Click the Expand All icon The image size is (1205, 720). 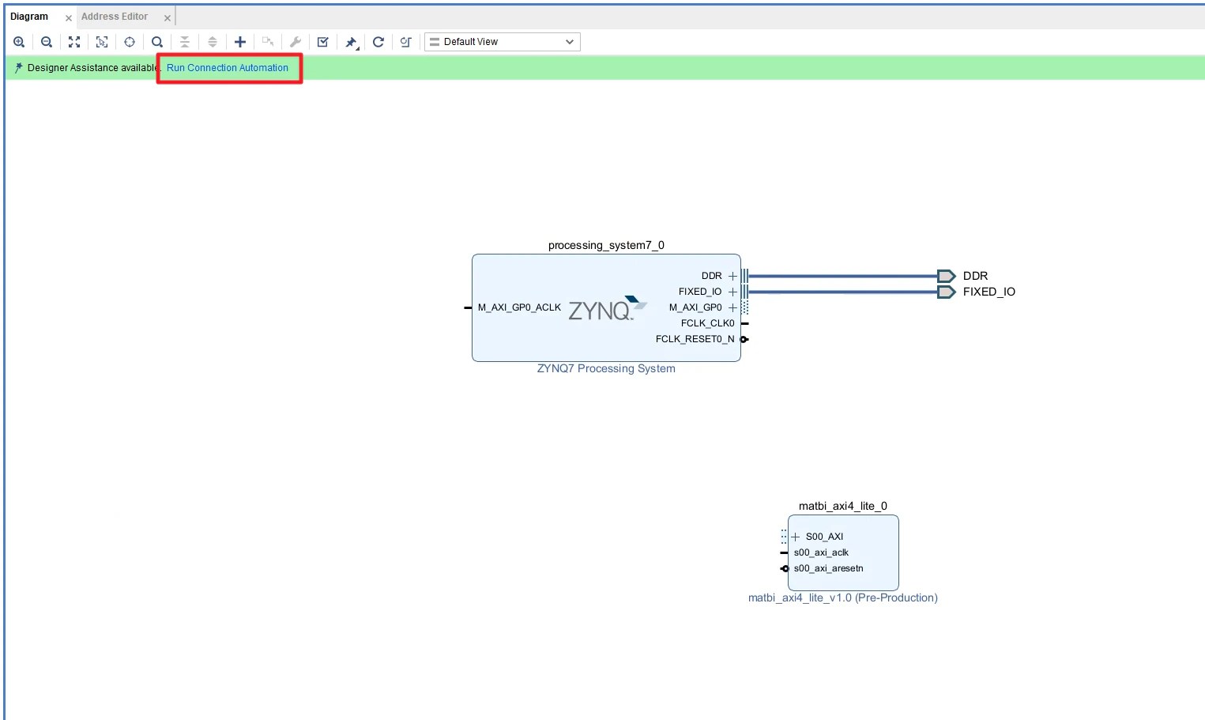point(213,42)
